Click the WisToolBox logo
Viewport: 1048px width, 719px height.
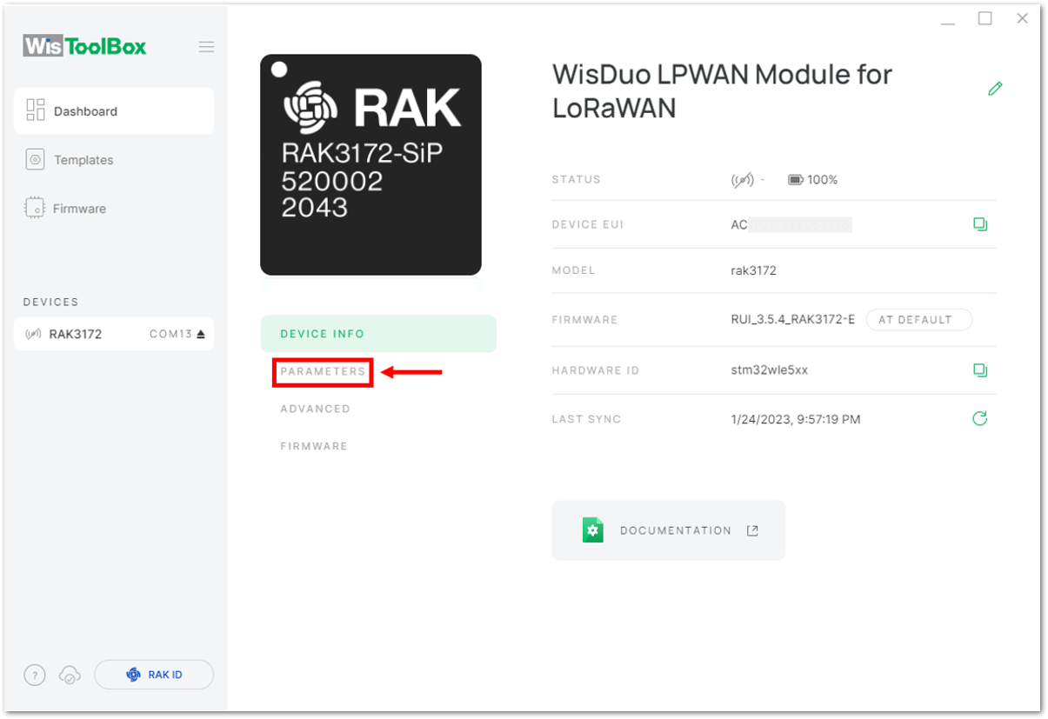[85, 46]
